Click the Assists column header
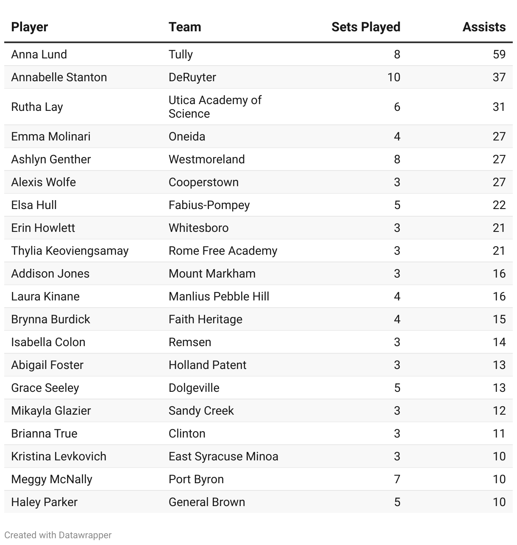This screenshot has height=545, width=517. [484, 27]
